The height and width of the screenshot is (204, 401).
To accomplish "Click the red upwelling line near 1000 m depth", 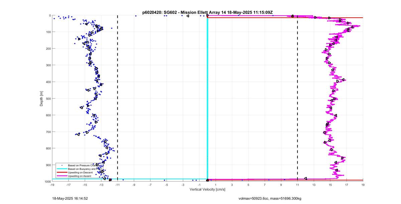I will click(286, 180).
